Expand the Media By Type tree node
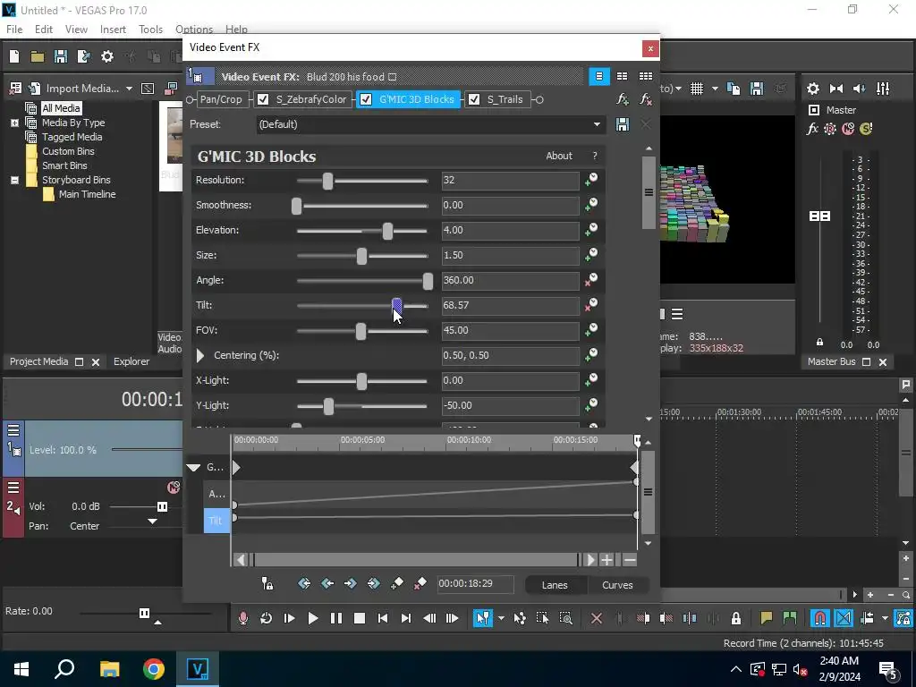Viewport: 916px width, 687px height. pyautogui.click(x=14, y=123)
